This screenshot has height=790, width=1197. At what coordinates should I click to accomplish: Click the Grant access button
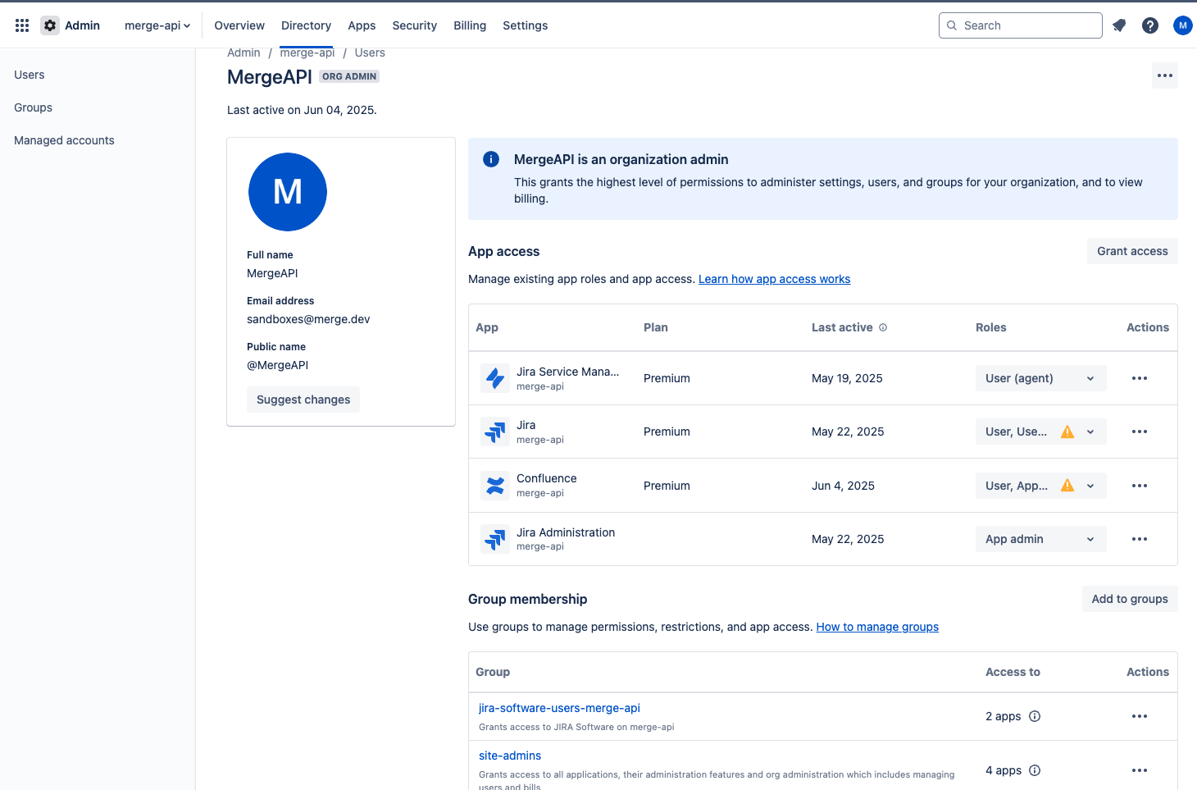pyautogui.click(x=1132, y=251)
